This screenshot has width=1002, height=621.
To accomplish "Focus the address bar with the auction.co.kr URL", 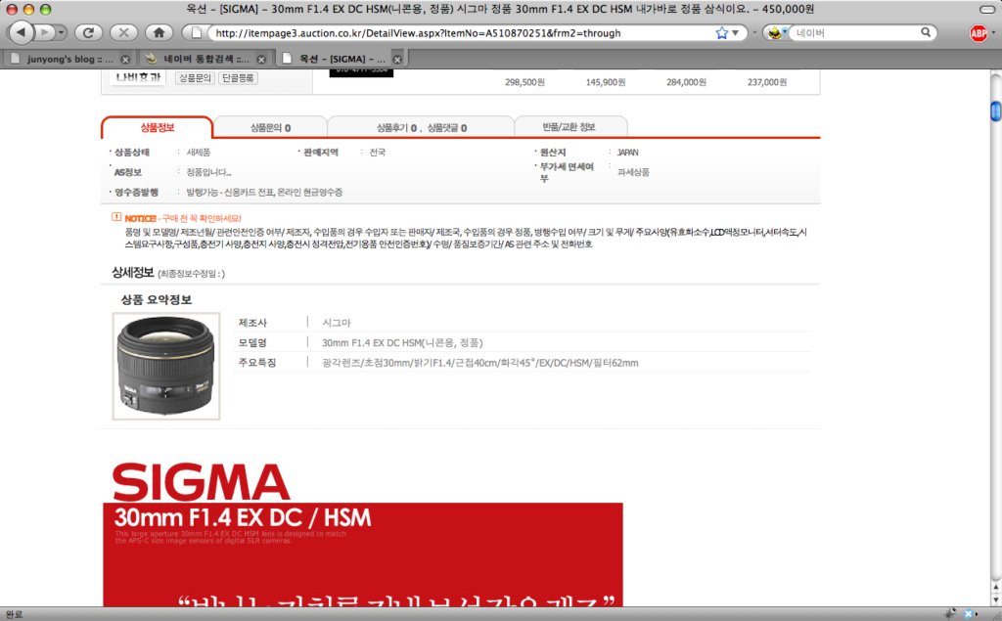I will (x=460, y=32).
